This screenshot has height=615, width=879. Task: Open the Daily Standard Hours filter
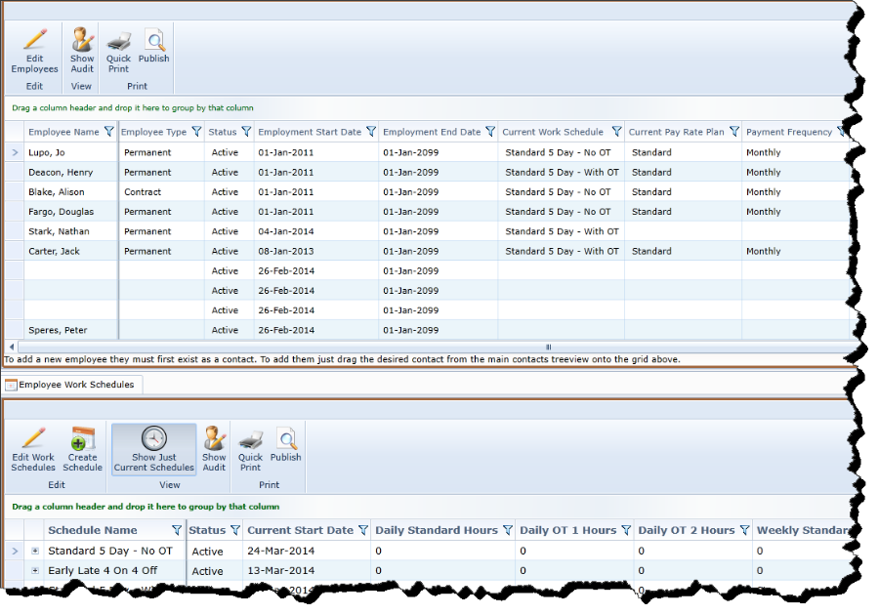click(x=508, y=530)
